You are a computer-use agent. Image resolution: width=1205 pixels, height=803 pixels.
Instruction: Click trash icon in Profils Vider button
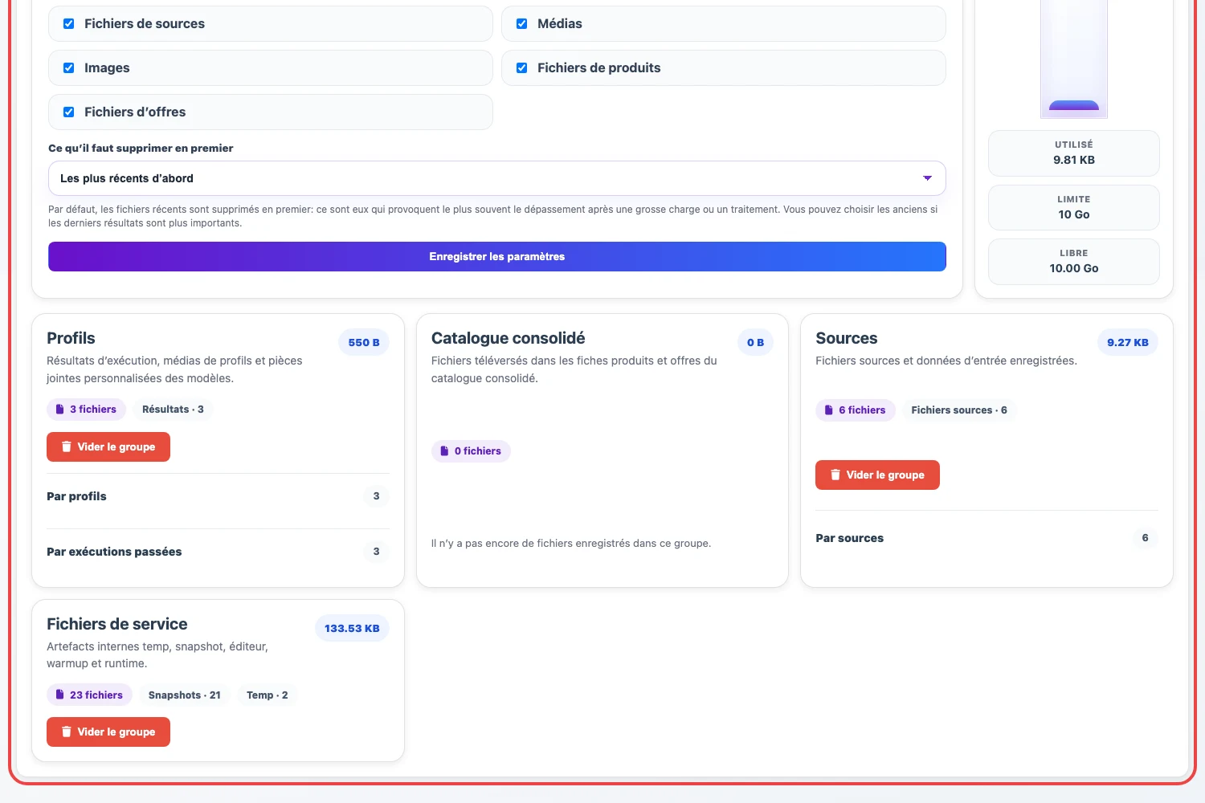[67, 447]
